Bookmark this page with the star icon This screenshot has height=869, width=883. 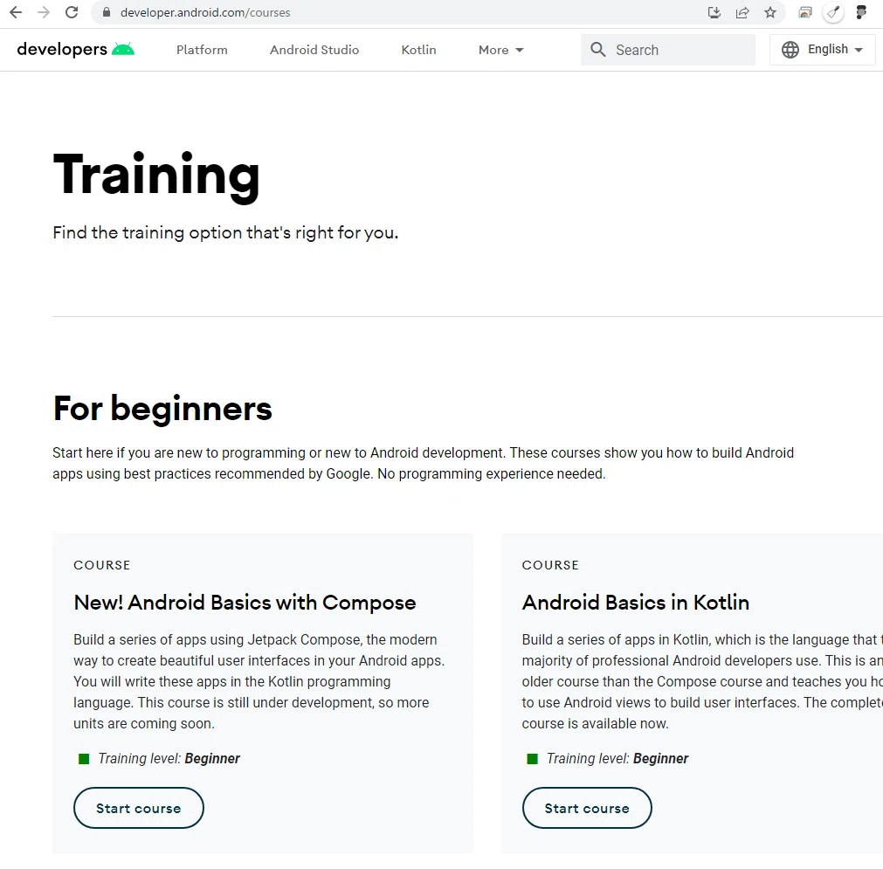coord(770,12)
